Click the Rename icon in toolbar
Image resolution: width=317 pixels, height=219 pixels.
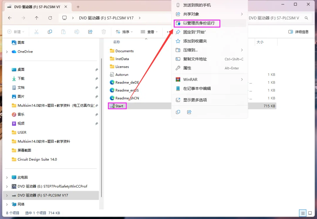77,32
